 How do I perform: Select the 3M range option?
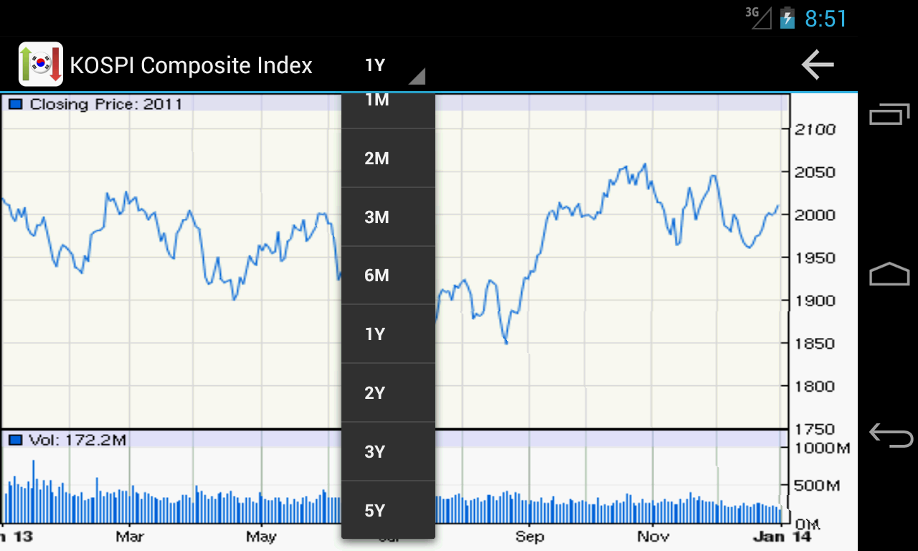(x=388, y=217)
